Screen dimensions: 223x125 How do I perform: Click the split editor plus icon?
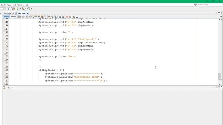pyautogui.click(x=221, y=17)
